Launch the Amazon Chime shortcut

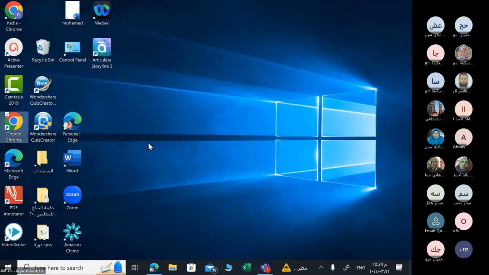pyautogui.click(x=73, y=239)
